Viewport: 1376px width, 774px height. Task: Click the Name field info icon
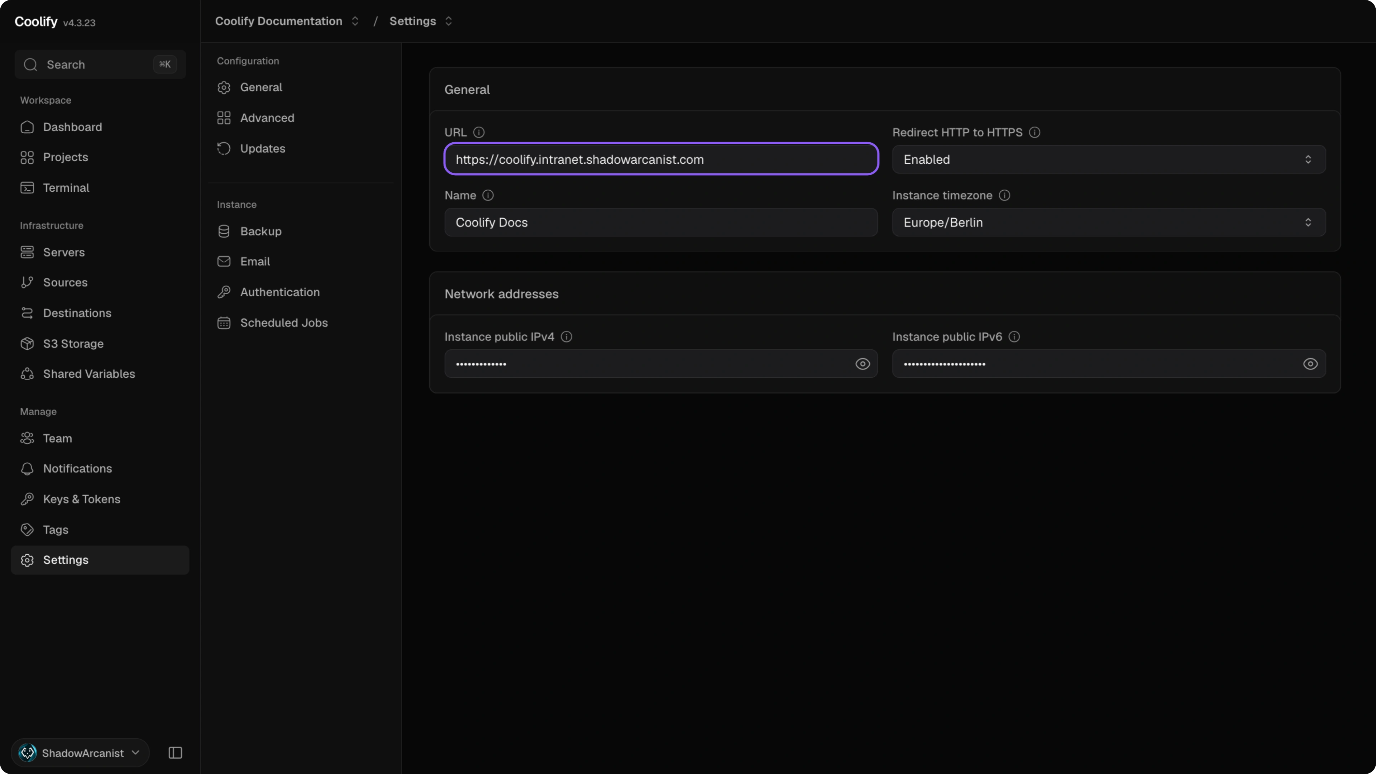488,196
